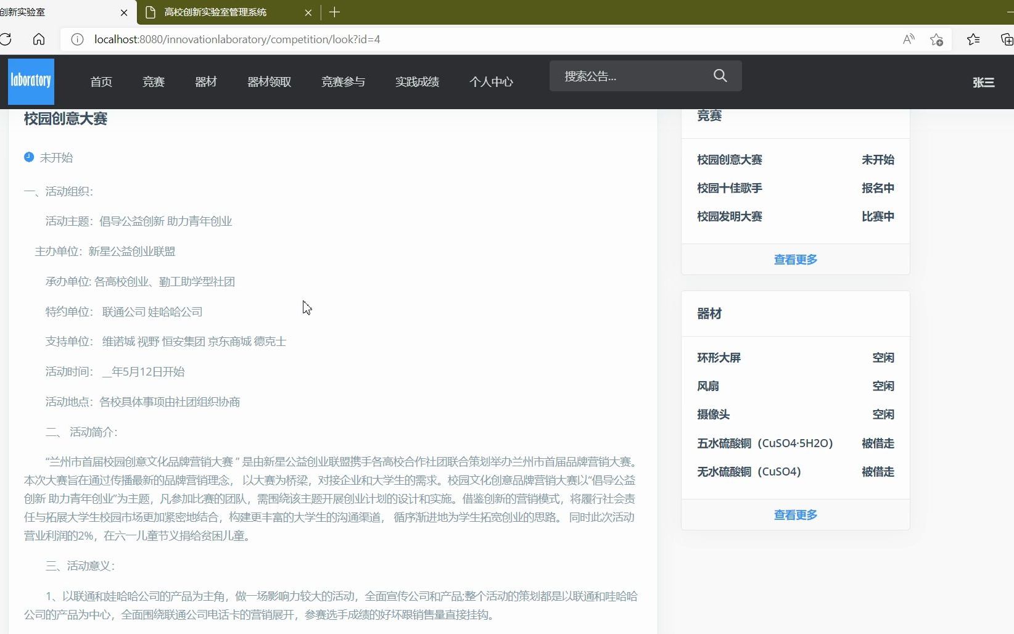Image resolution: width=1014 pixels, height=634 pixels.
Task: Click the search magnifier icon
Action: (720, 75)
